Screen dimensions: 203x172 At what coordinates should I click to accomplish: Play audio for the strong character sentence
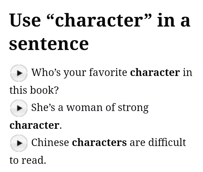pos(19,108)
